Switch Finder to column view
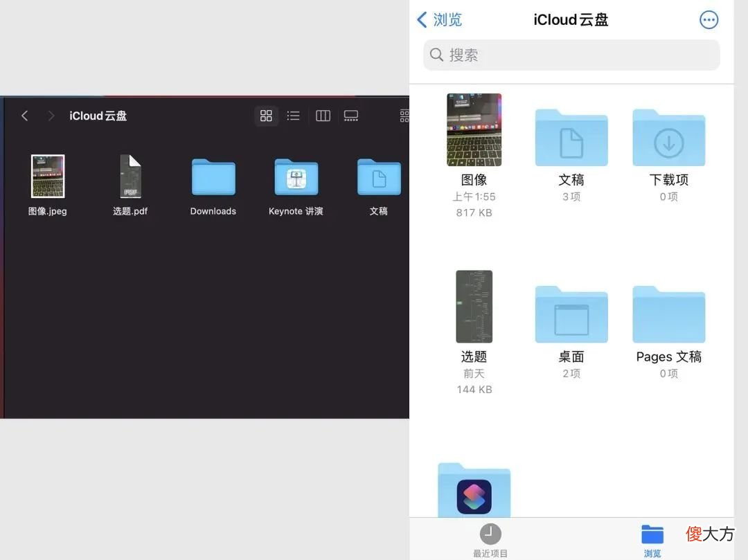748x560 pixels. 323,116
